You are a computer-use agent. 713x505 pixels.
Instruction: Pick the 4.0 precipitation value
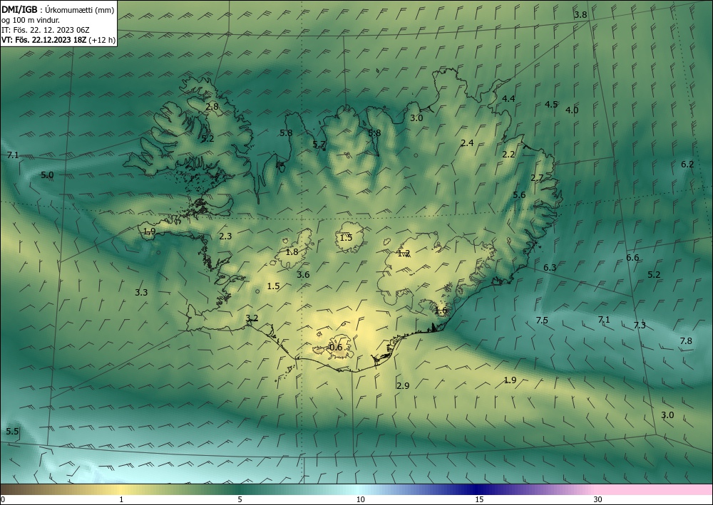(572, 110)
